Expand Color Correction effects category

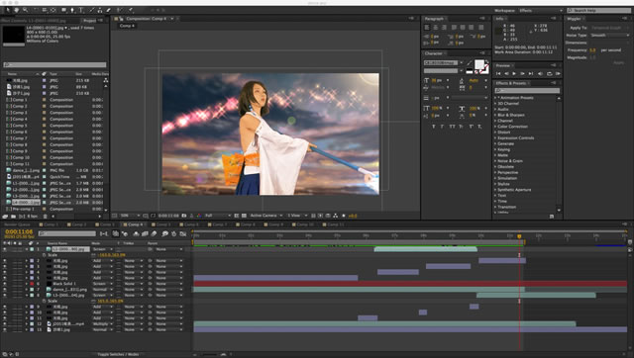coord(495,127)
